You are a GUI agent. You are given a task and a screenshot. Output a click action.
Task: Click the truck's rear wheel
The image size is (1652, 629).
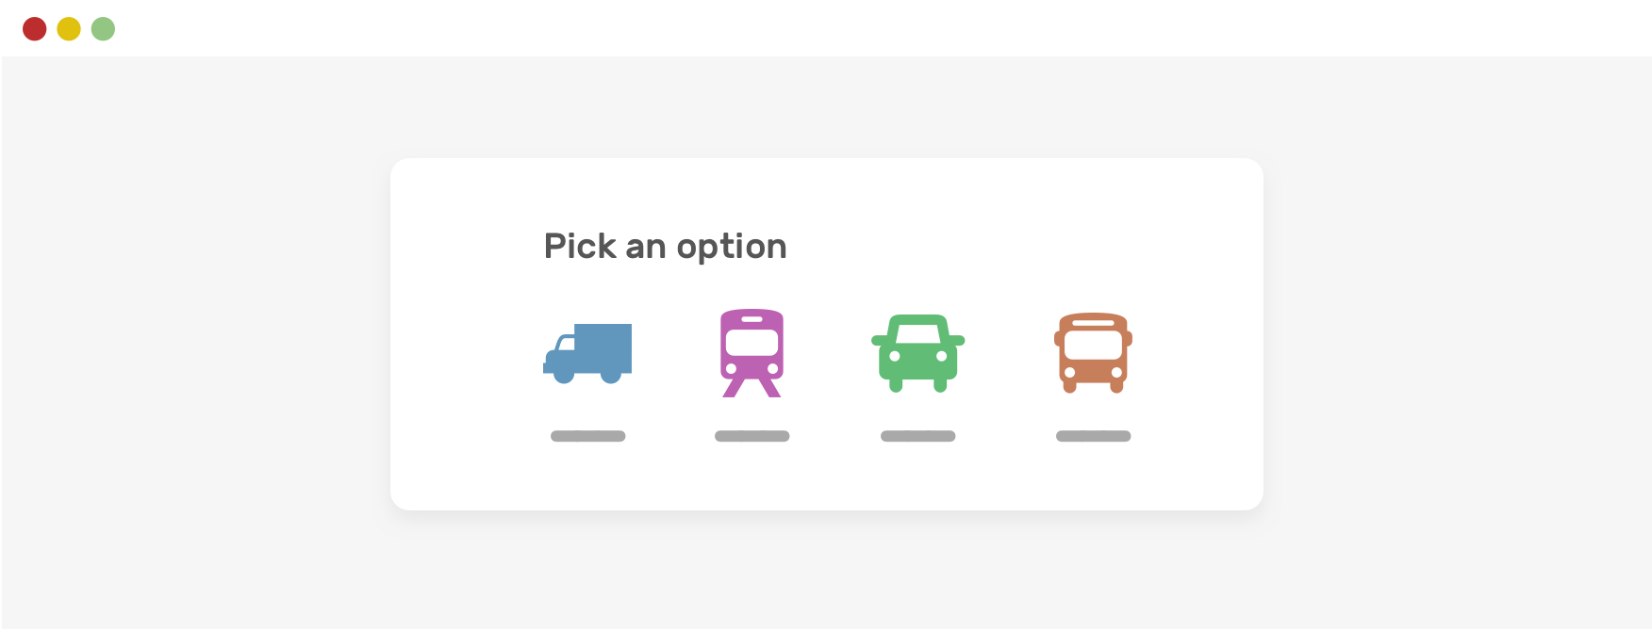point(611,375)
